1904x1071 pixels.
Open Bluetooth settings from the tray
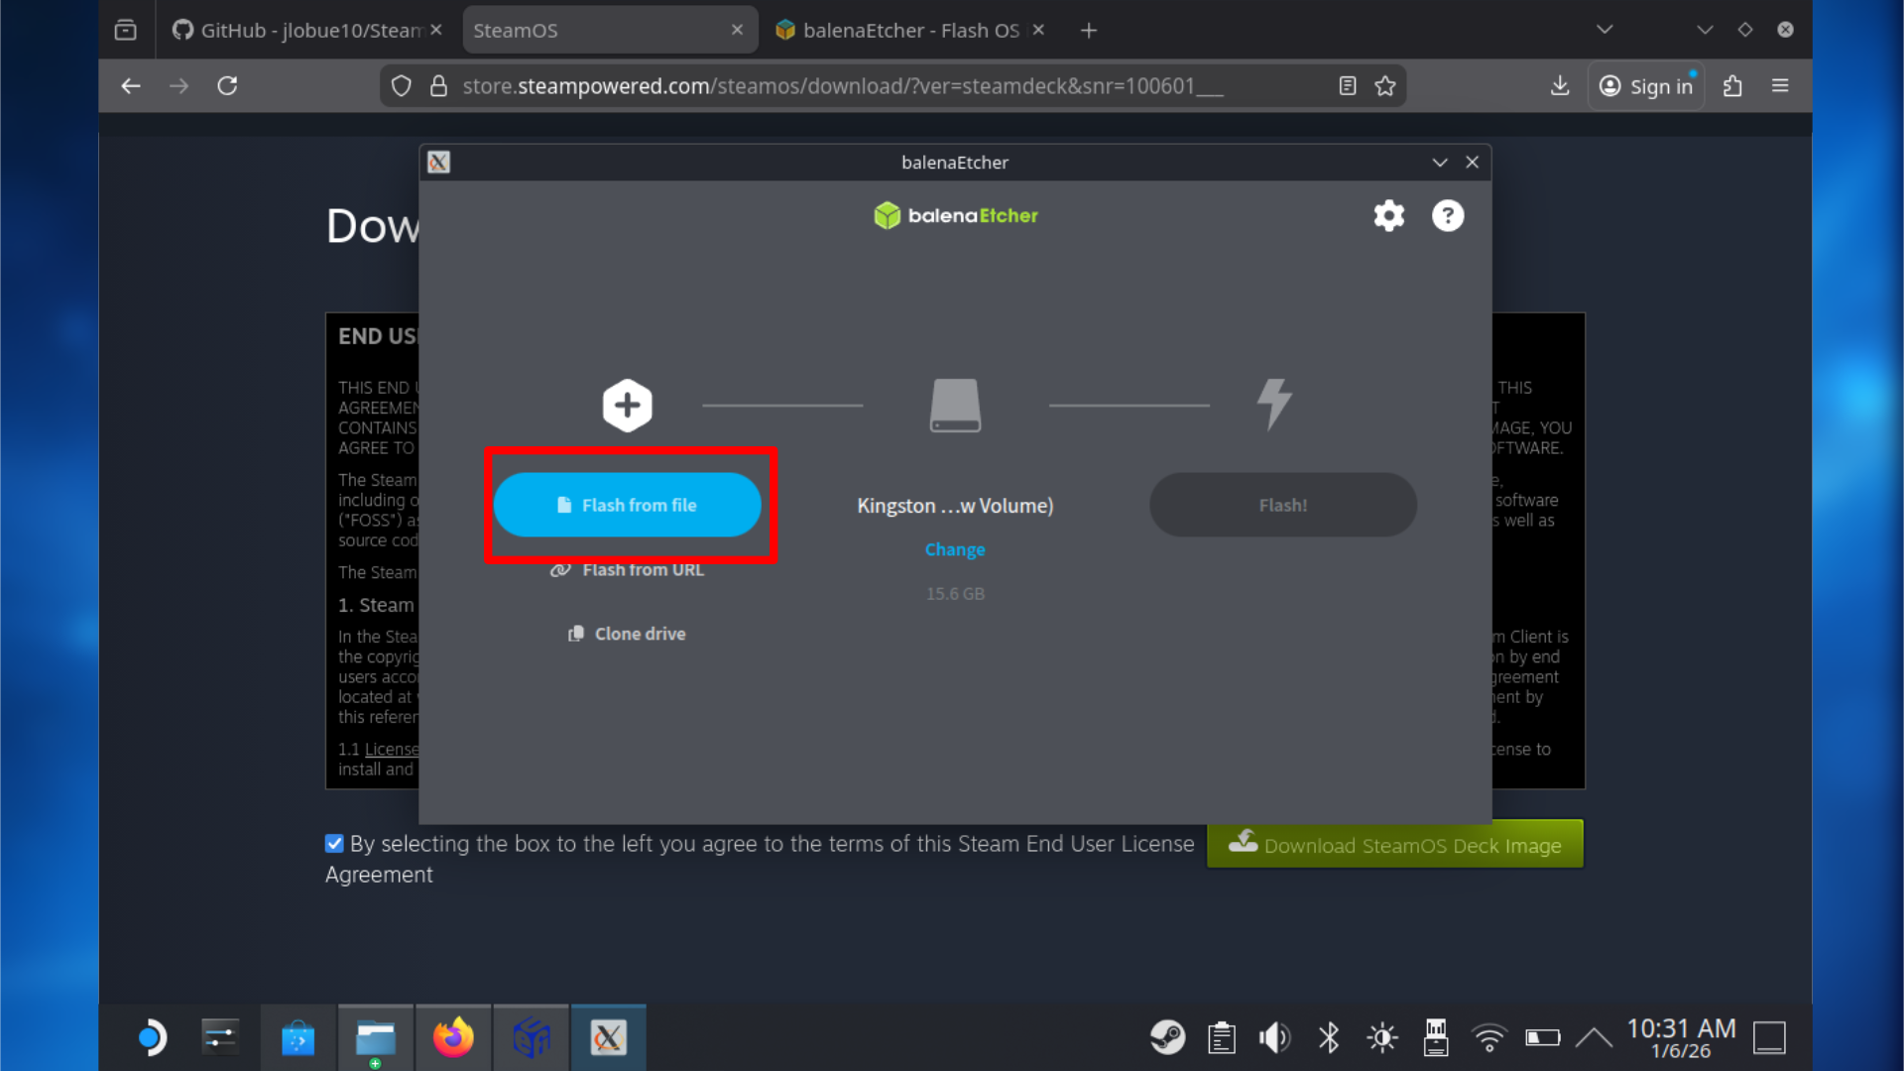tap(1328, 1037)
